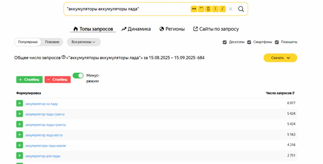Add phrase 'аккумулятор для лады' with plus
The height and width of the screenshot is (164, 323).
20,155
